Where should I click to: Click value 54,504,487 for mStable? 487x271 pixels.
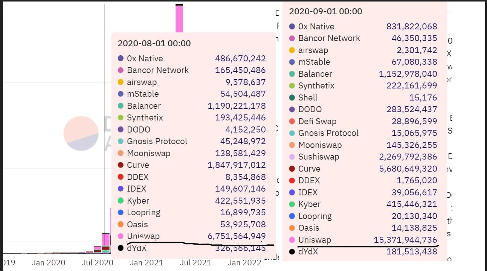(x=243, y=94)
